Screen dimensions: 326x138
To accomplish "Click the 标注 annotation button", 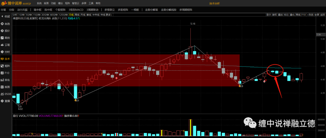I will point(286,15).
